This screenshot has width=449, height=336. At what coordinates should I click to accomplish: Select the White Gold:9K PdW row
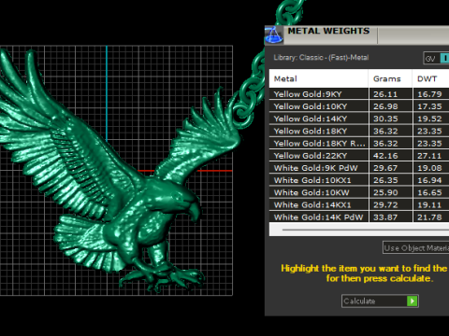pyautogui.click(x=359, y=168)
